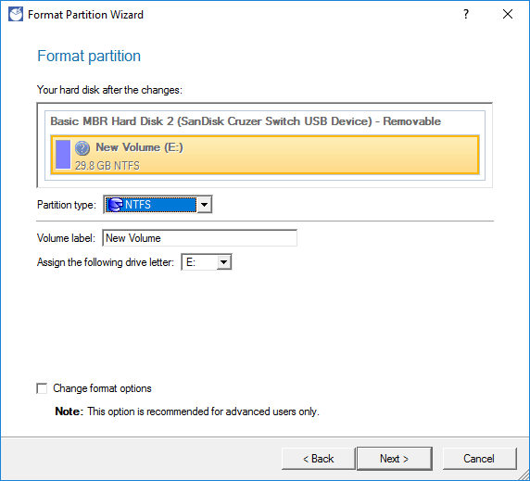The width and height of the screenshot is (530, 481).
Task: Click the Next button
Action: pyautogui.click(x=395, y=459)
